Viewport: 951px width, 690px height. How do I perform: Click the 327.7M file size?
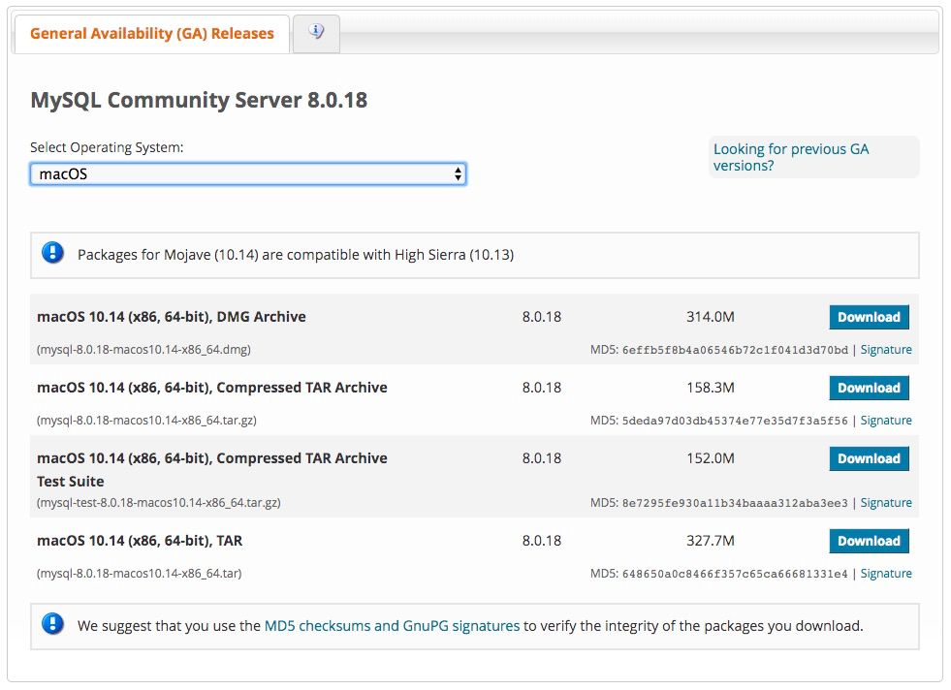coord(711,541)
